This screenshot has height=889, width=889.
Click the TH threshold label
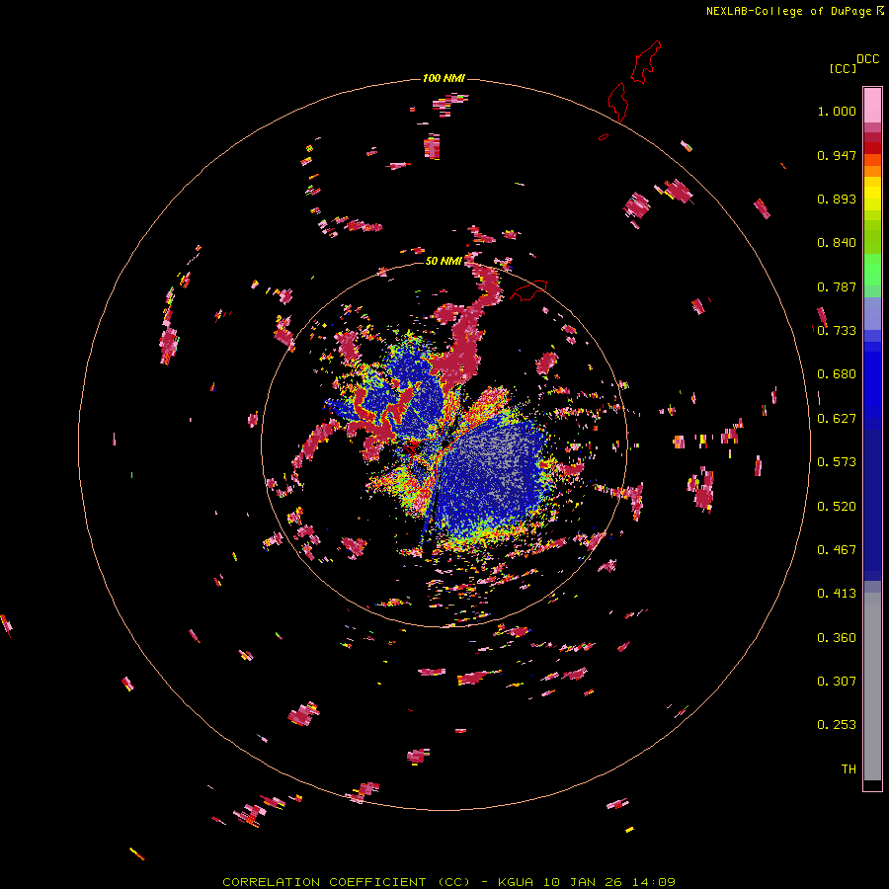(x=849, y=769)
